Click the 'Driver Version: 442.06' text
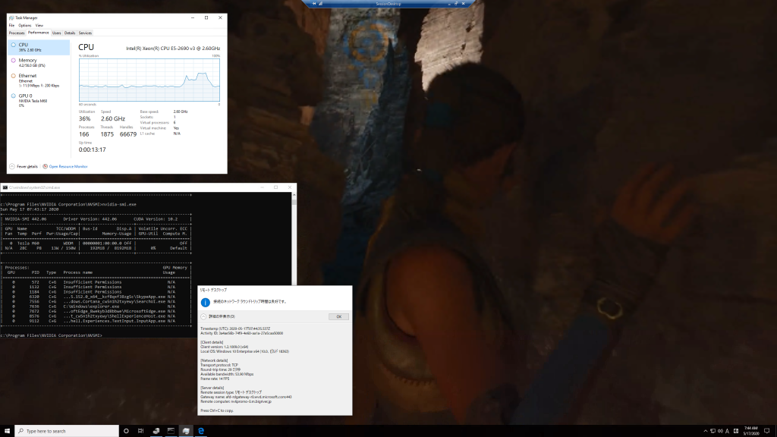Screen dimensions: 777x437 pyautogui.click(x=90, y=219)
